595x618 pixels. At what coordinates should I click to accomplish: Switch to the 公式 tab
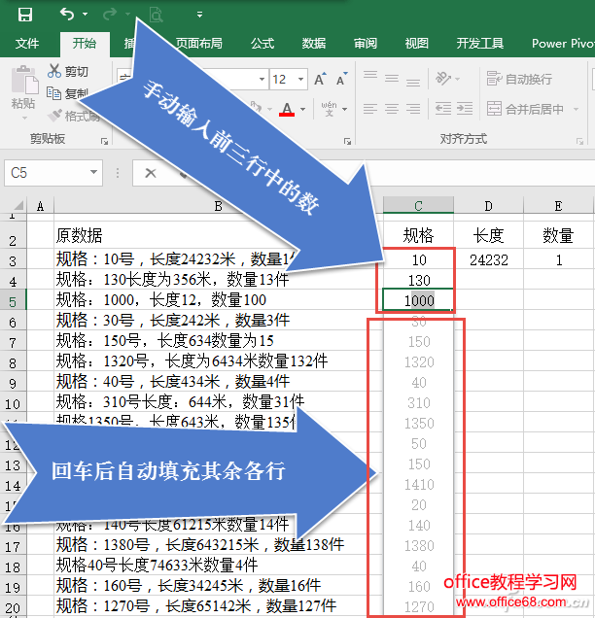point(262,44)
